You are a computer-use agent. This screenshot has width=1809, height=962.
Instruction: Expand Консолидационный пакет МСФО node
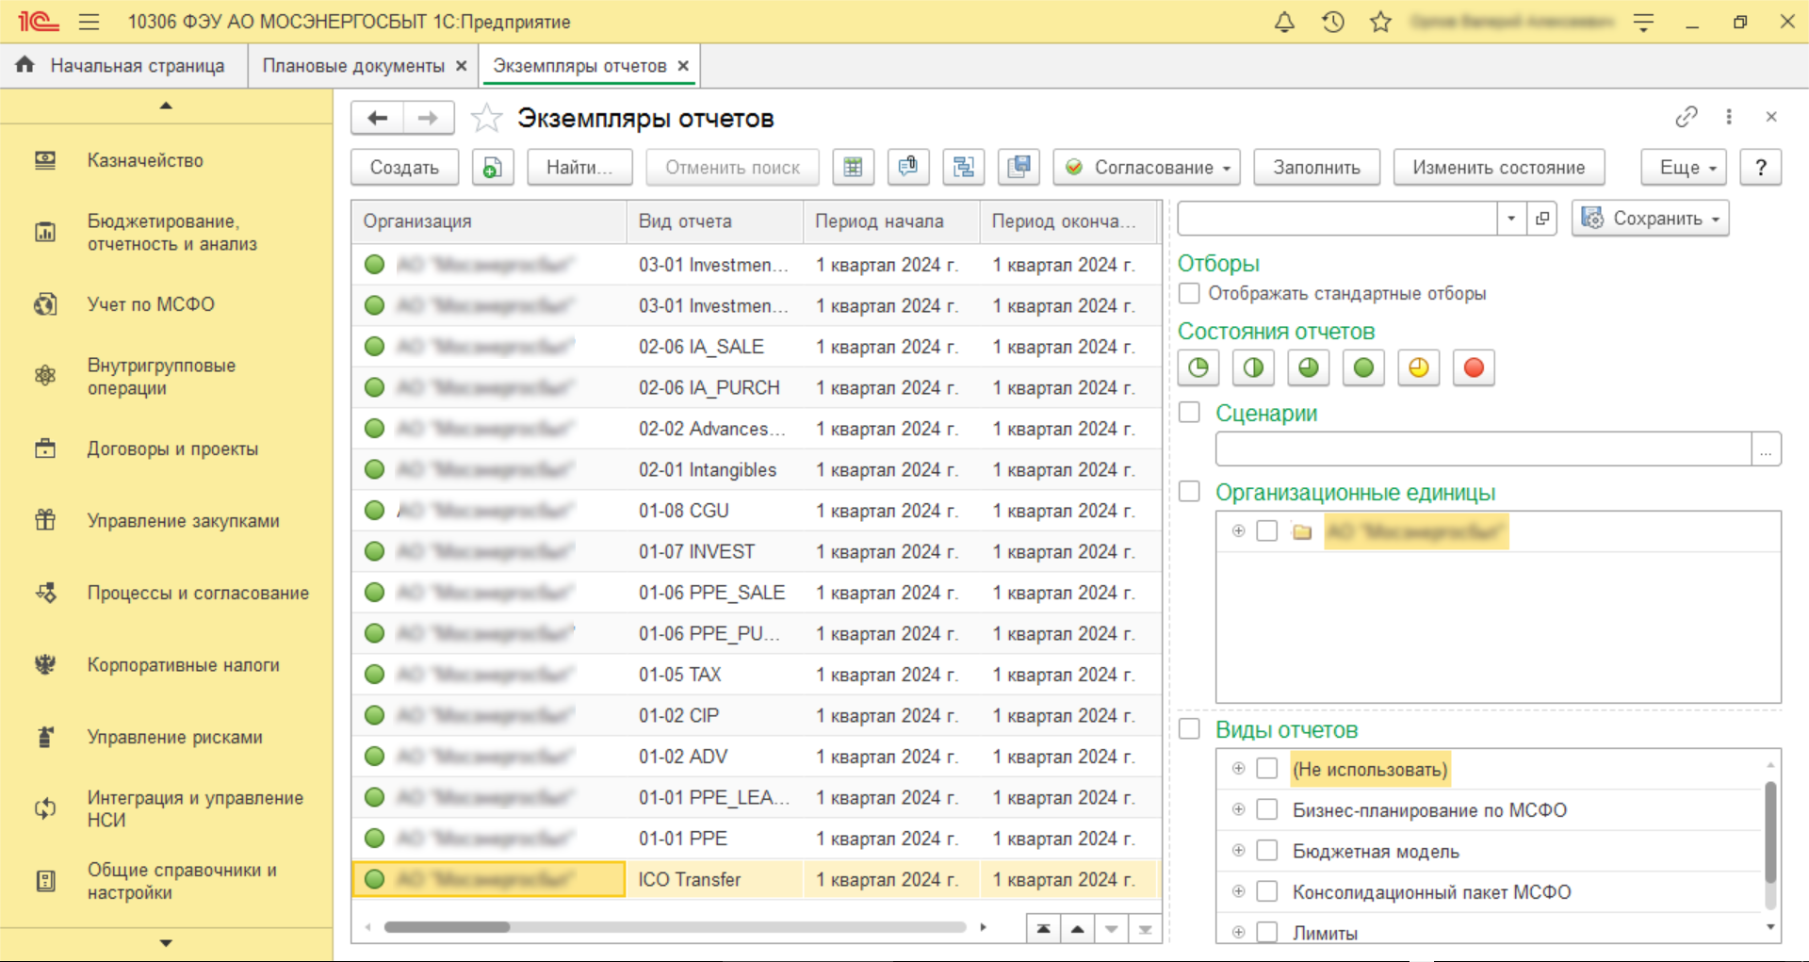(1238, 891)
